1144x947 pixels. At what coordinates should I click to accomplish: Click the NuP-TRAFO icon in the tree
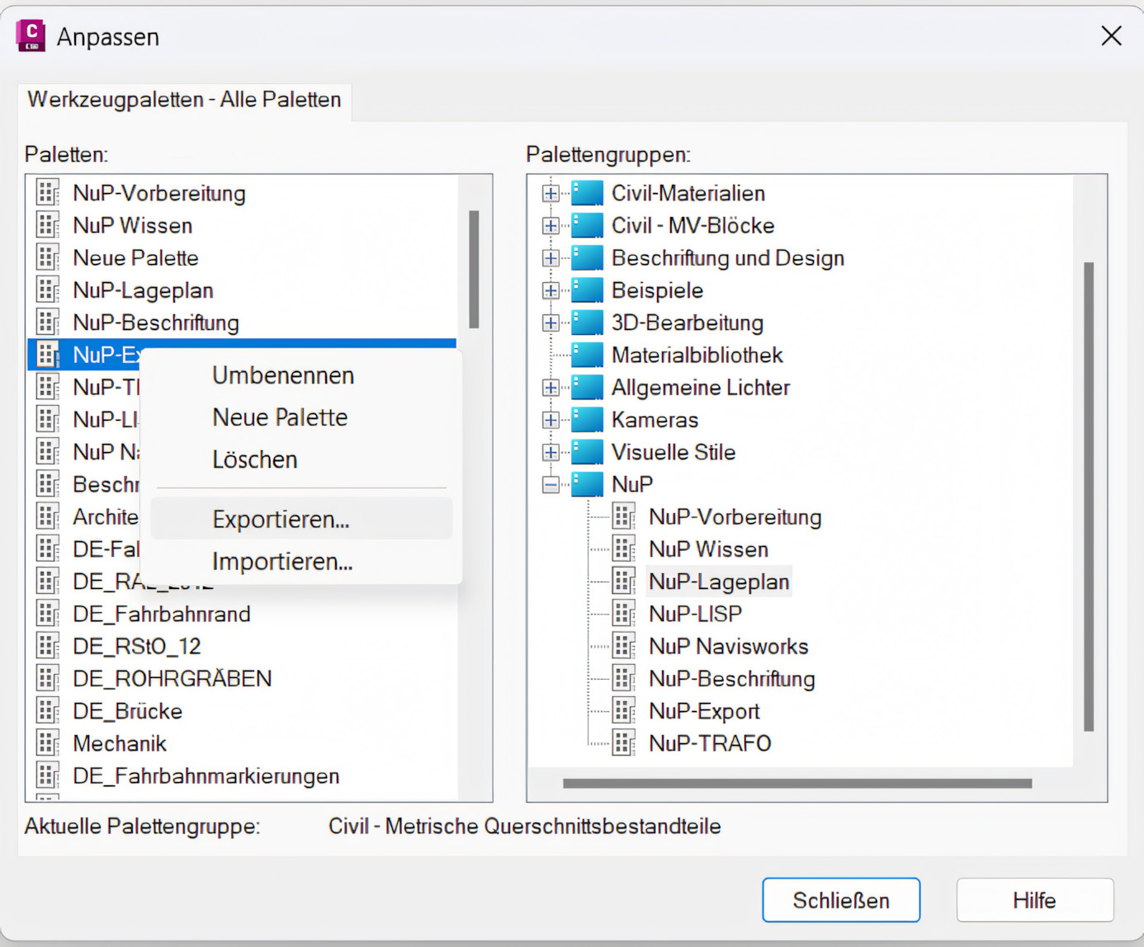click(x=625, y=742)
